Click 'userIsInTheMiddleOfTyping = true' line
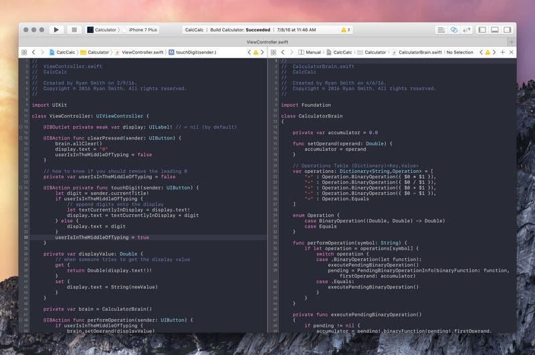This screenshot has width=535, height=355. pyautogui.click(x=102, y=238)
